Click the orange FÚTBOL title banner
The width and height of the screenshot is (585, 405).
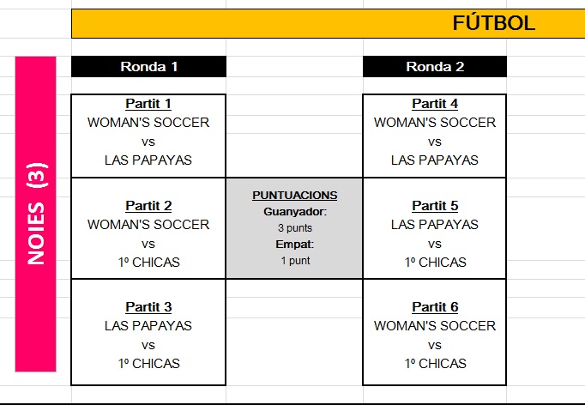(328, 23)
